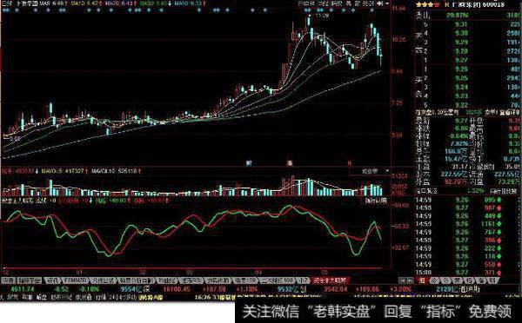Open the dropdown arrow ending the chart's top toolbar
Screen dimensions: 522x323
click(x=387, y=4)
